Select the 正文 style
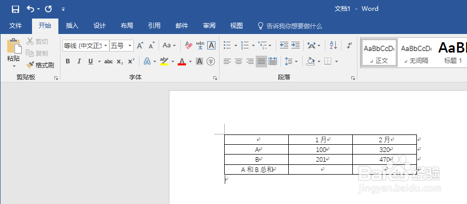The image size is (467, 204). pyautogui.click(x=379, y=53)
